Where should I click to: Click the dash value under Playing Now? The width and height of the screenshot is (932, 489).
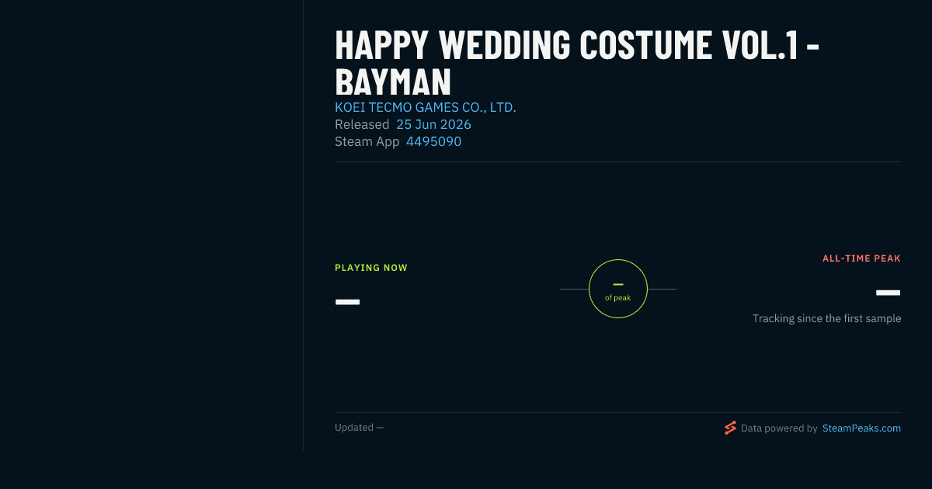(x=347, y=301)
